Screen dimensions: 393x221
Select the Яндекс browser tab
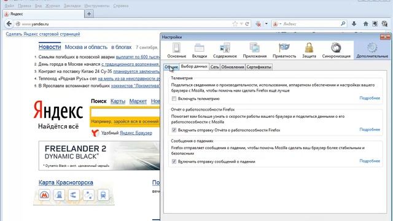coord(44,14)
